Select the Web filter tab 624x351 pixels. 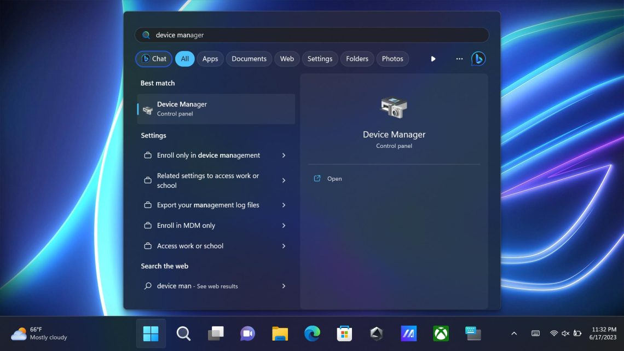287,59
